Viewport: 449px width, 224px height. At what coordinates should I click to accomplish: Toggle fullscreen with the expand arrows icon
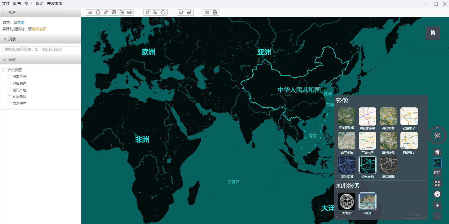tap(437, 184)
